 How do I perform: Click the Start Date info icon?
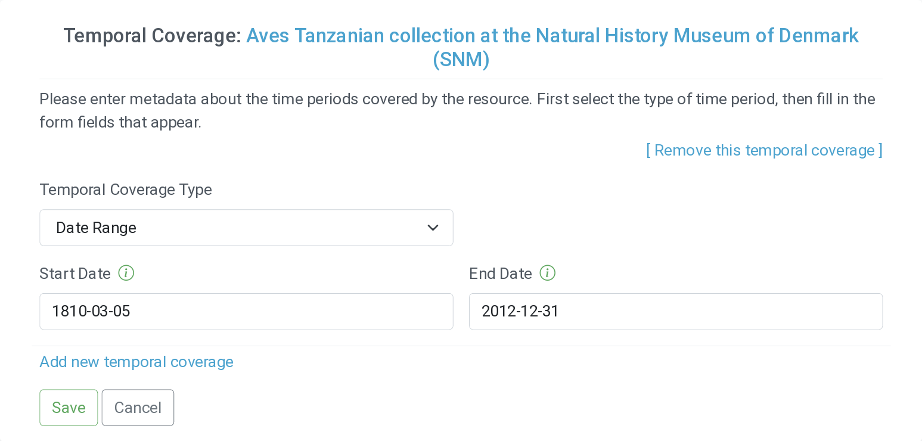[x=126, y=273]
